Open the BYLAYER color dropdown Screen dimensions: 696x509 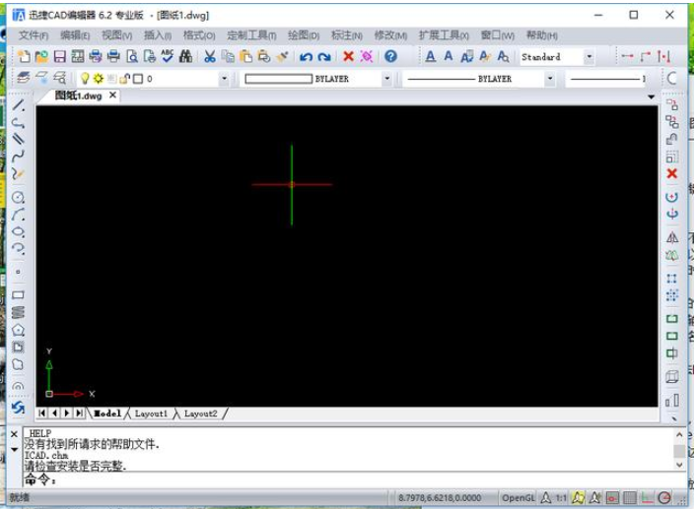point(387,79)
